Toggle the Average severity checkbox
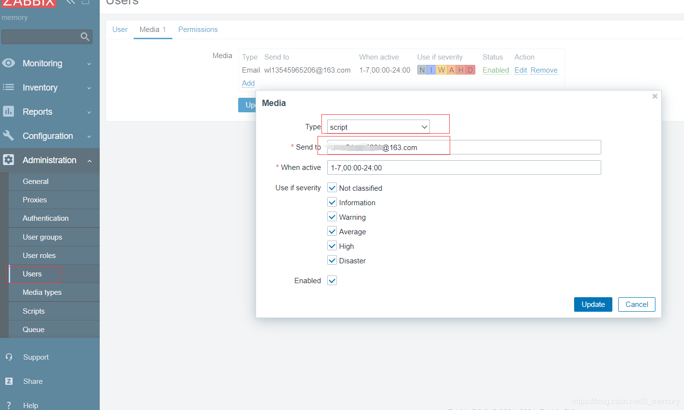The width and height of the screenshot is (684, 410). (x=332, y=231)
